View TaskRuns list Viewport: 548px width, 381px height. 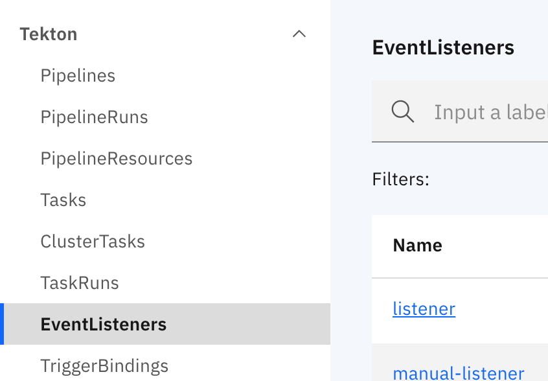[80, 283]
